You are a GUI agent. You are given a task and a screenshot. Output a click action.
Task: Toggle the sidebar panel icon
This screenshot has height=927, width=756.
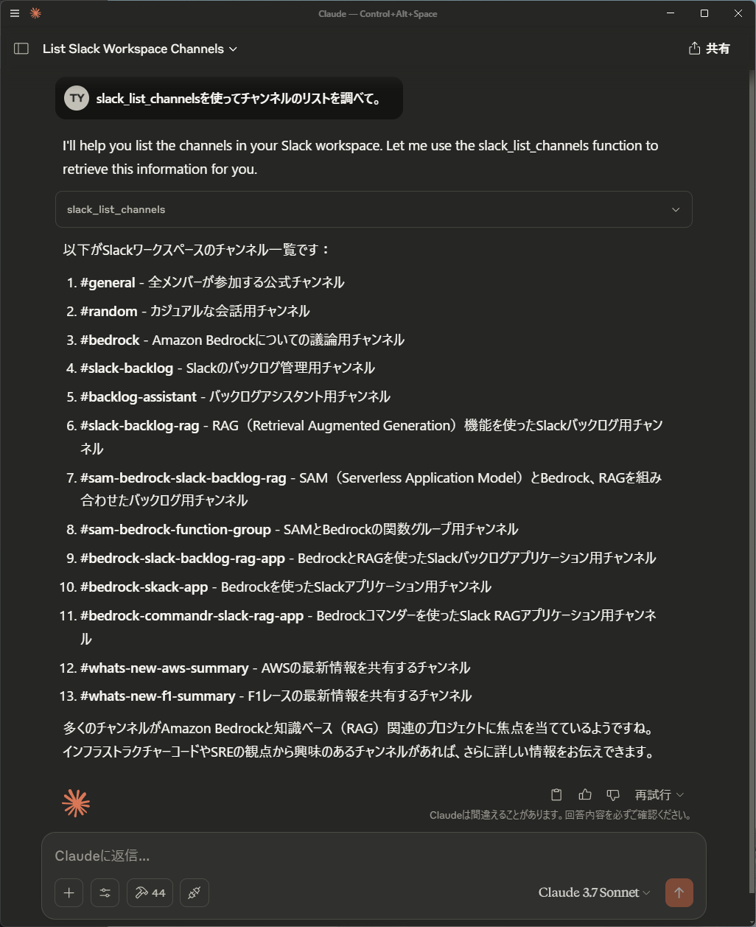(x=21, y=48)
